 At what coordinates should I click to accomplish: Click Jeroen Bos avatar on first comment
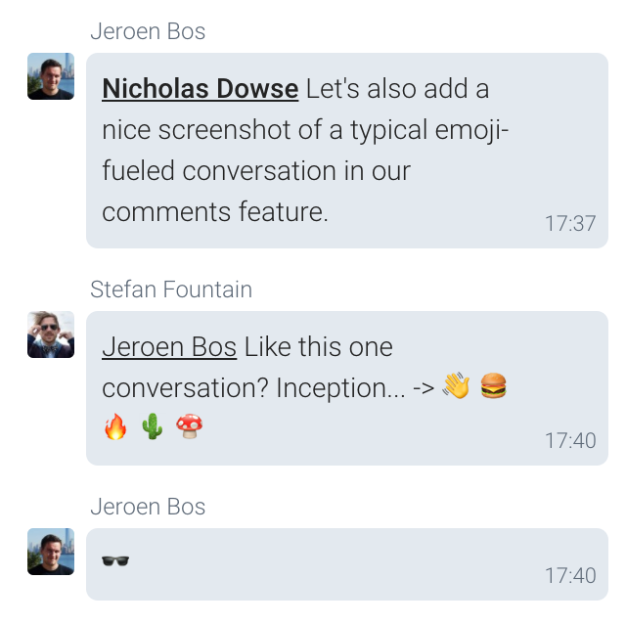pyautogui.click(x=51, y=76)
